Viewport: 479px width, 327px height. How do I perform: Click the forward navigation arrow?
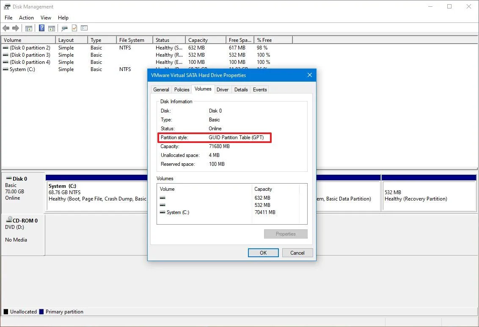(x=16, y=28)
